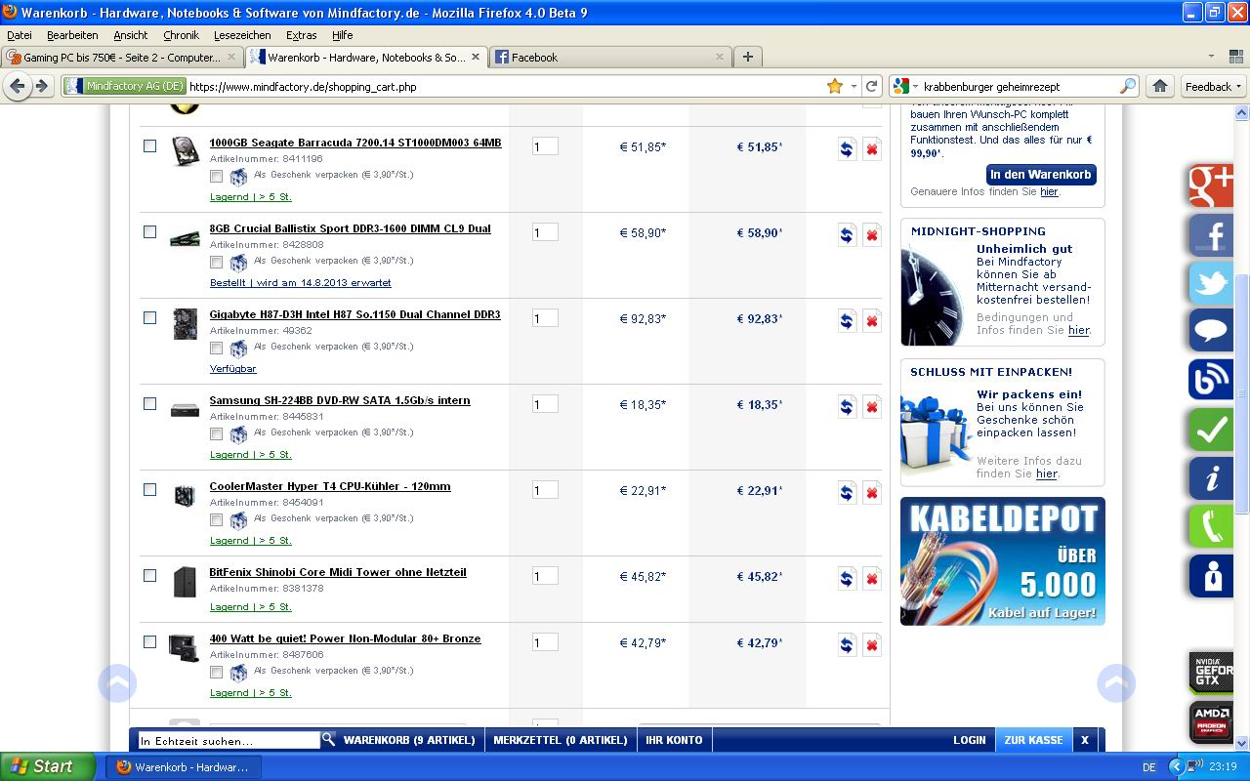1250x781 pixels.
Task: Delete the Crucial Ballistix RAM from cart
Action: click(871, 235)
